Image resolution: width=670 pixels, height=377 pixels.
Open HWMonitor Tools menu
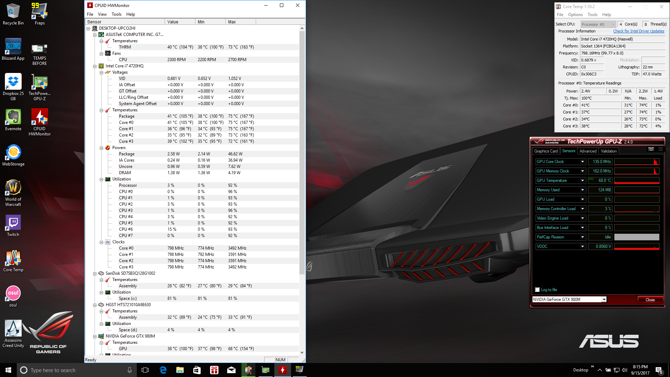point(117,14)
